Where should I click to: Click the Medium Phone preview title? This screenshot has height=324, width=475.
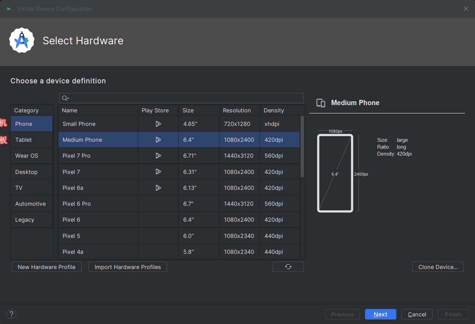click(355, 103)
